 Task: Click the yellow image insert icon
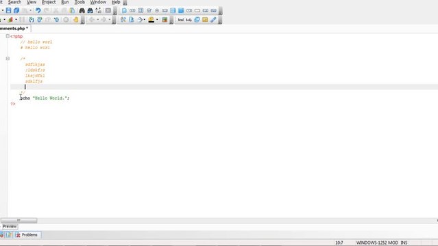point(205,20)
